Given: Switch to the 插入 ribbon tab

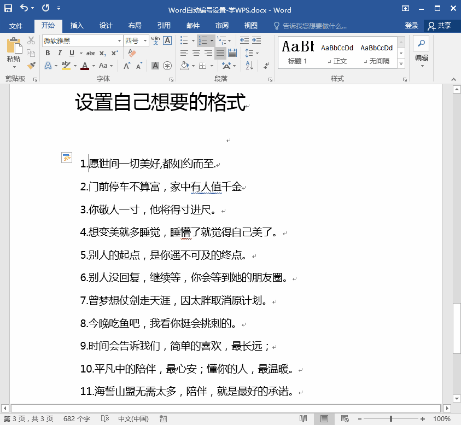Looking at the screenshot, I should 77,25.
